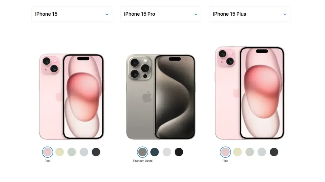Open the iPhone 15 Plus model dropdown
The image size is (325, 182).
point(249,14)
